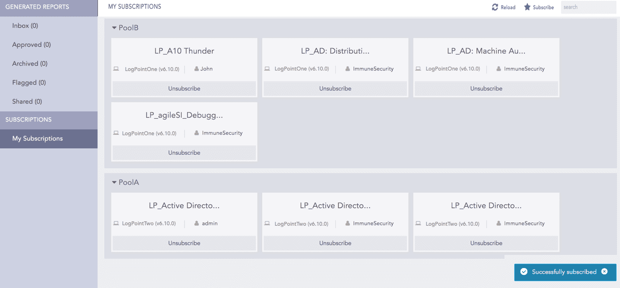Viewport: 620px width, 288px height.
Task: Collapse the PoolA group
Action: [115, 182]
